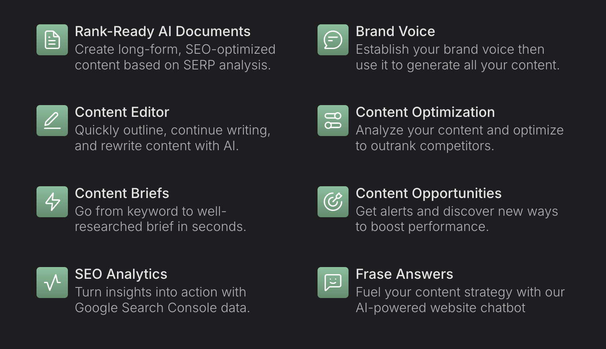Click the Content Editor pencil icon
This screenshot has height=349, width=606.
click(x=52, y=121)
